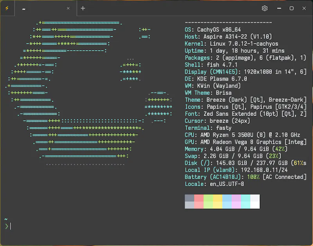Open a new tab with the plus button

[83, 8]
